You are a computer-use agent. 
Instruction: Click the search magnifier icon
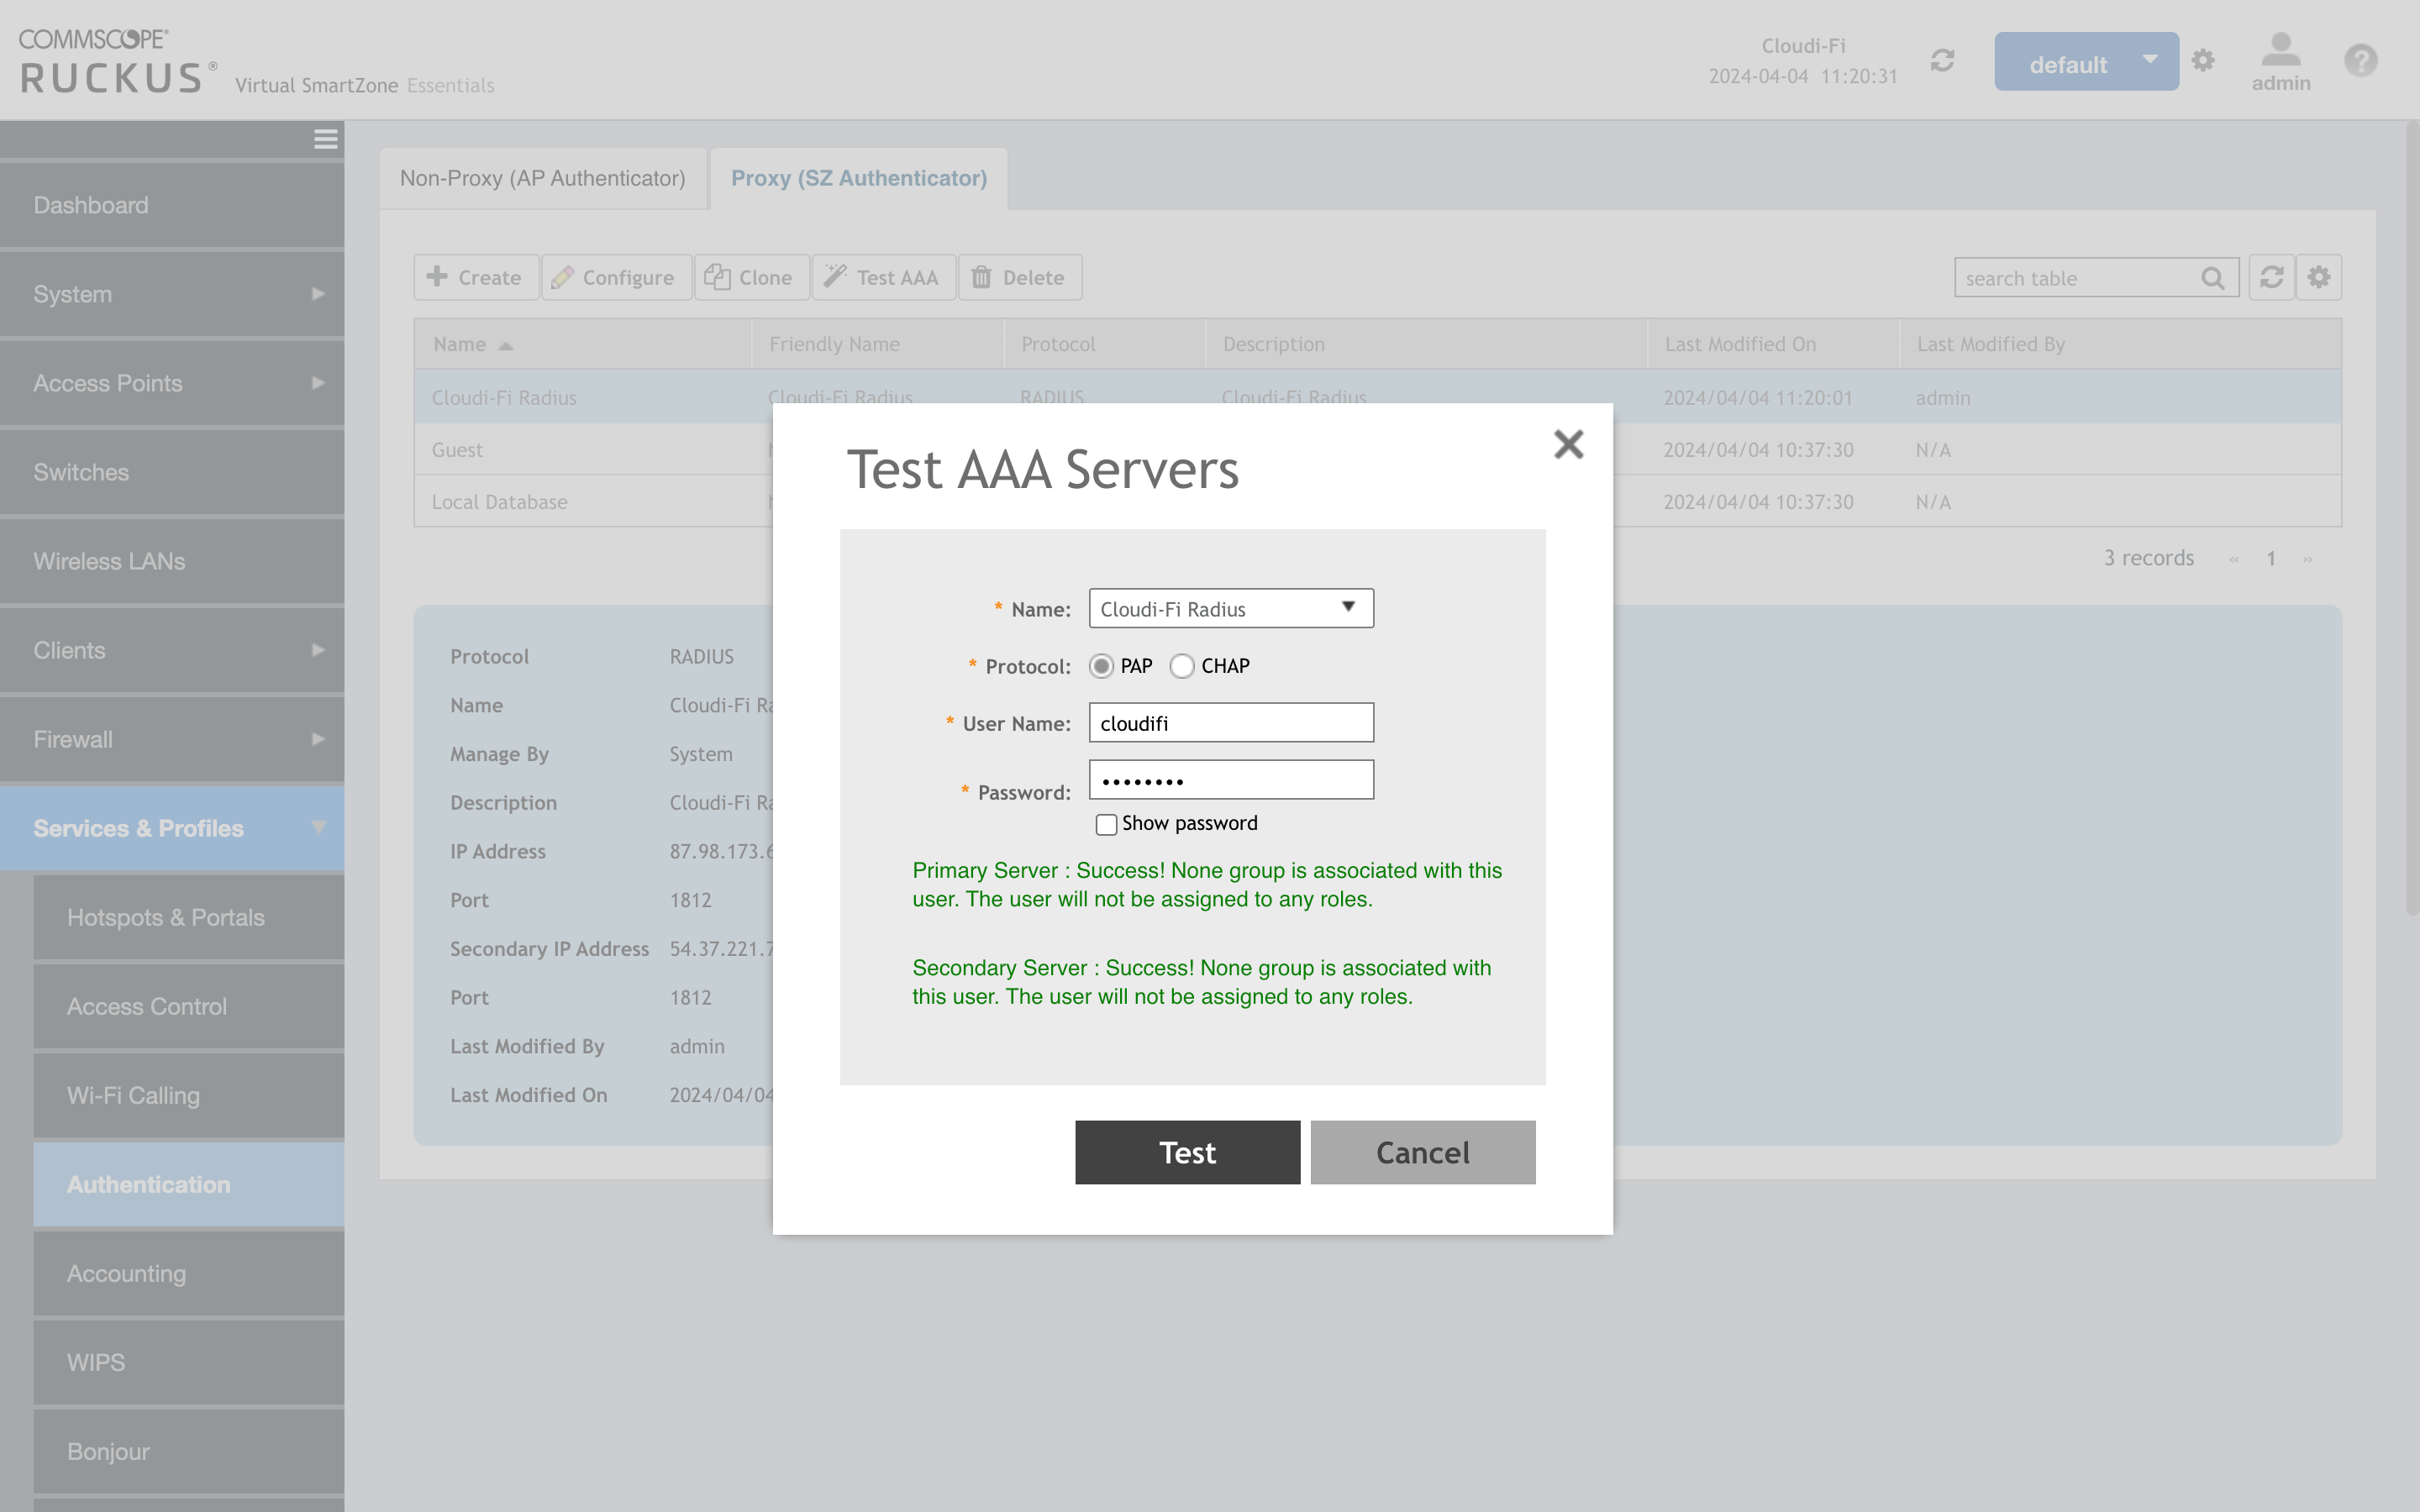(2213, 277)
